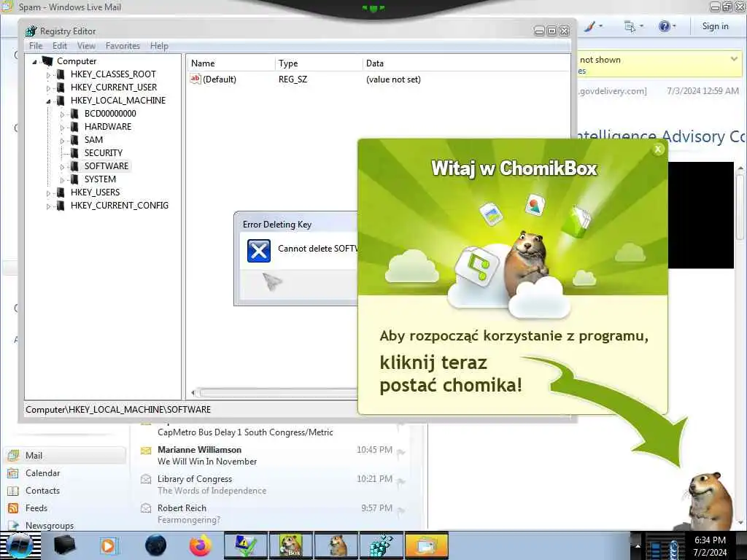This screenshot has height=560, width=747.
Task: Open the Edit menu in Registry Editor
Action: (60, 46)
